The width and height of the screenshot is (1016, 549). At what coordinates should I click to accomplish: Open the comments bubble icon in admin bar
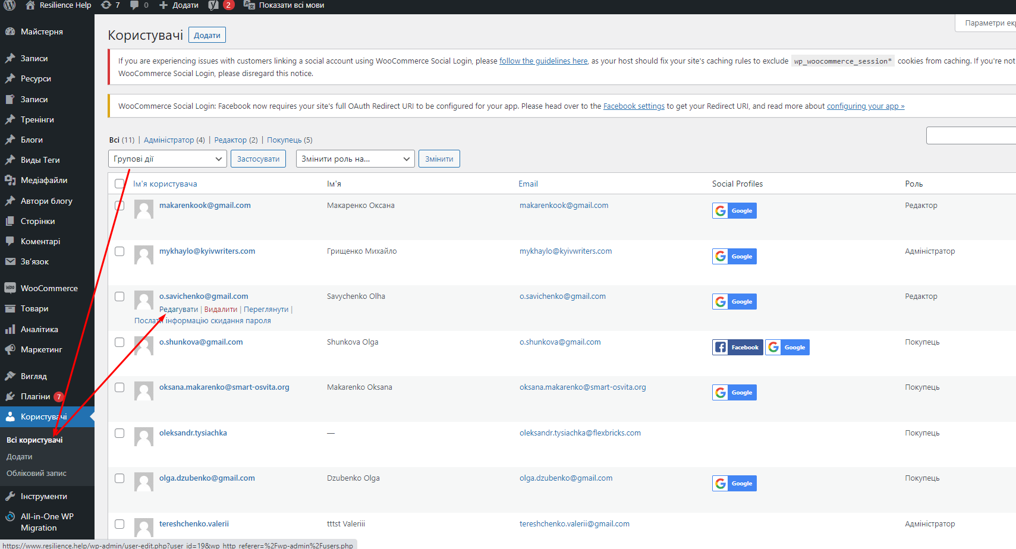click(x=134, y=5)
